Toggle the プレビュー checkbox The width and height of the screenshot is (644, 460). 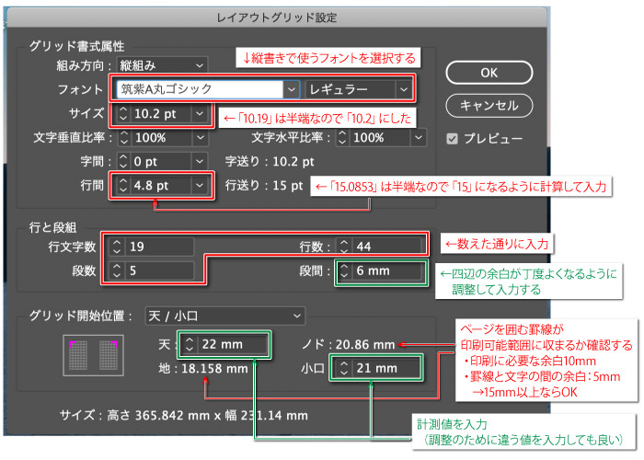point(452,139)
